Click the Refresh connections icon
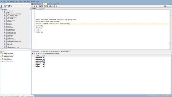 tap(5, 6)
